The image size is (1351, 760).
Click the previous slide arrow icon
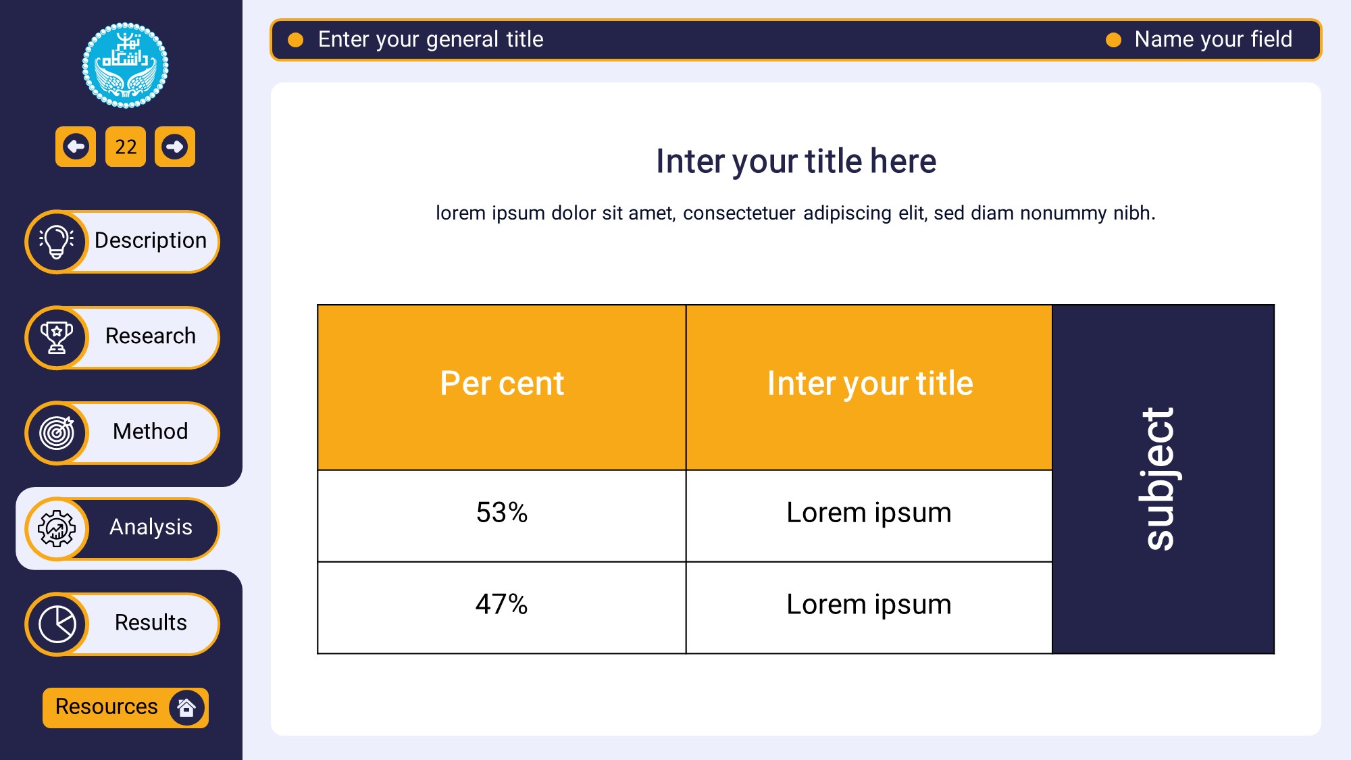[76, 147]
